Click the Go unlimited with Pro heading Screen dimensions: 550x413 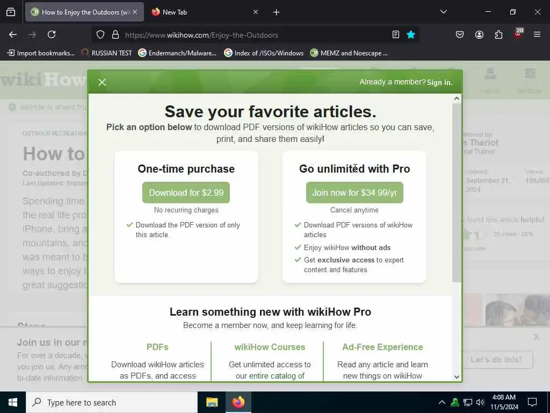click(x=354, y=169)
